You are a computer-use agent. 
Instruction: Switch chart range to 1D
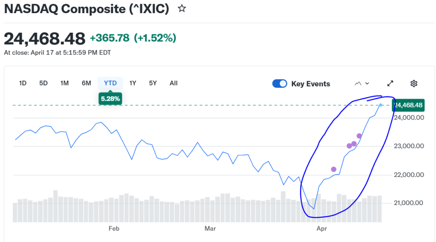coord(23,83)
